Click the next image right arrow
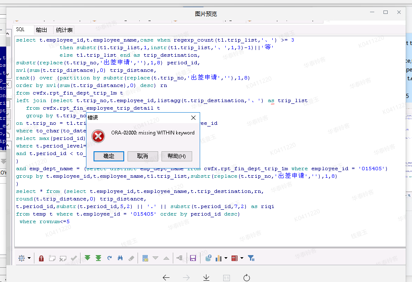 point(186,277)
